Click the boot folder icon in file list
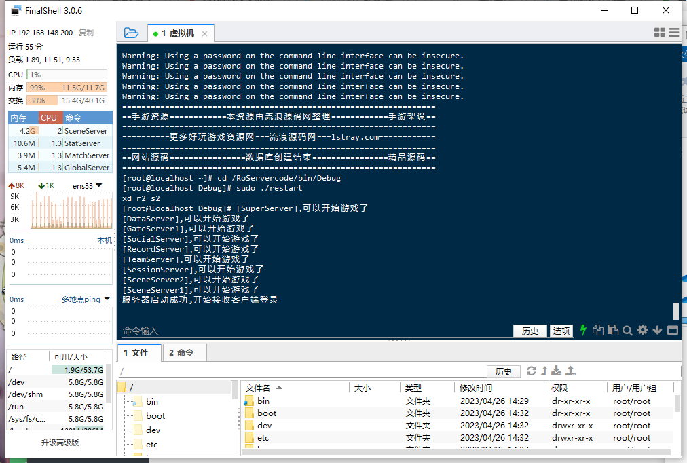 point(249,413)
